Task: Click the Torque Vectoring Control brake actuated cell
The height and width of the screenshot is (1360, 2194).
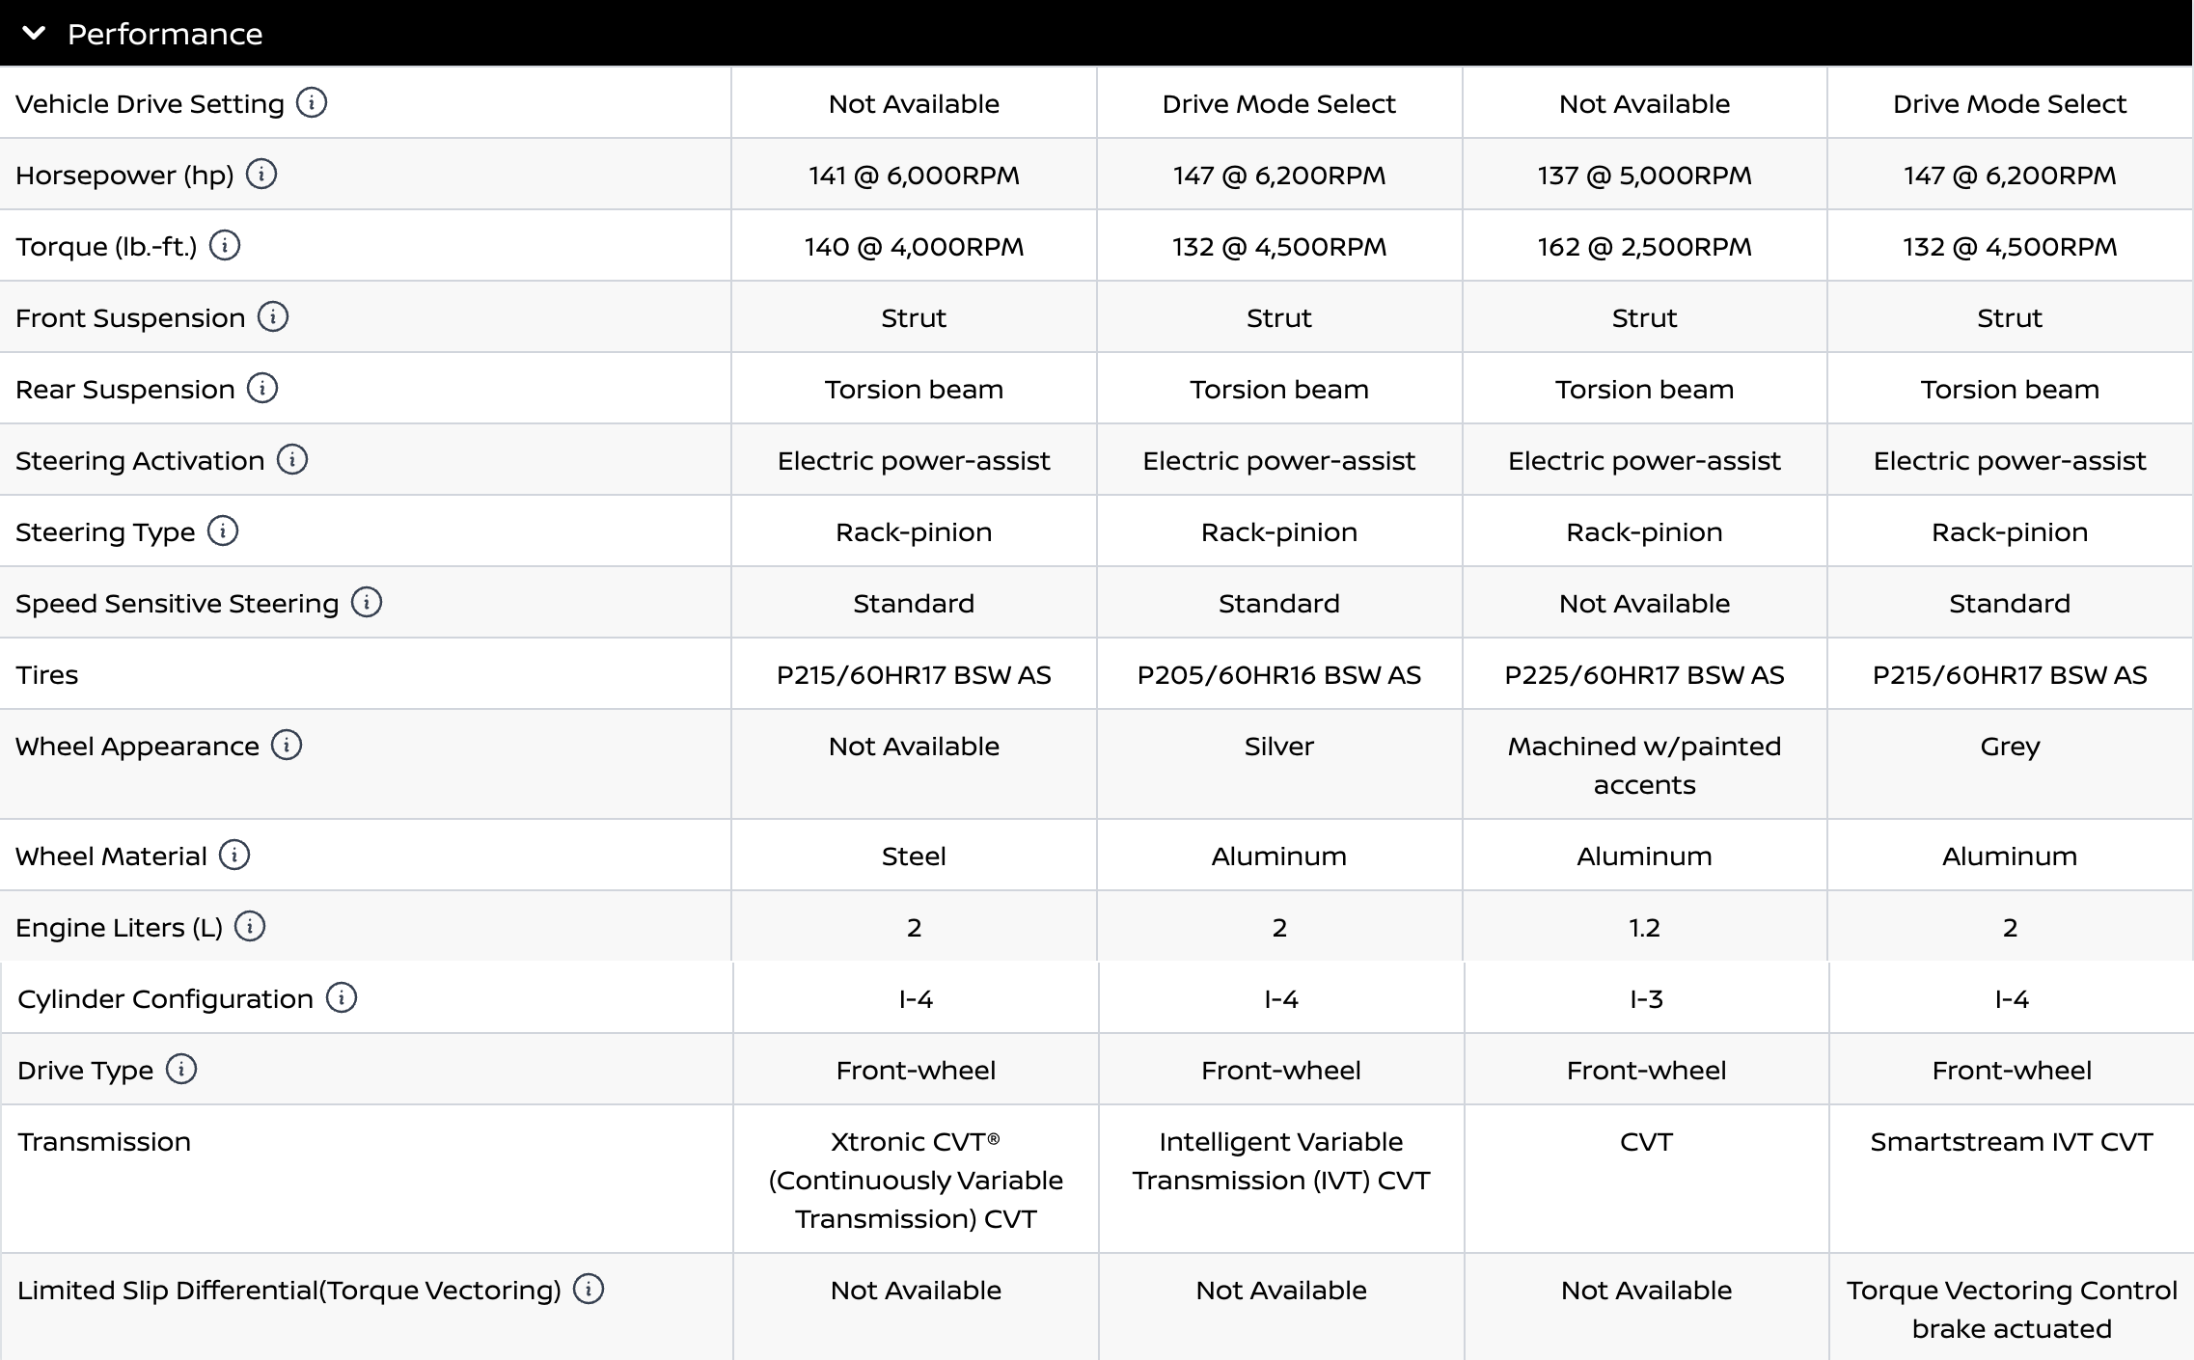Action: tap(2012, 1309)
